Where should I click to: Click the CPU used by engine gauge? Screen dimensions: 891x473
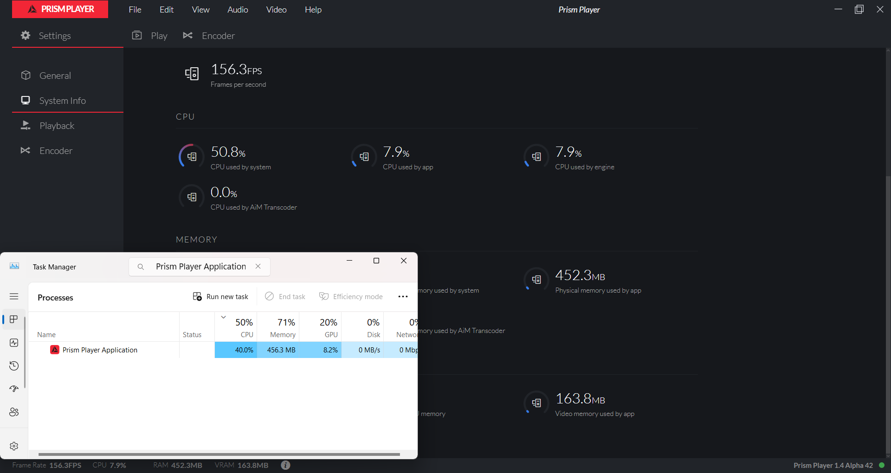(536, 157)
